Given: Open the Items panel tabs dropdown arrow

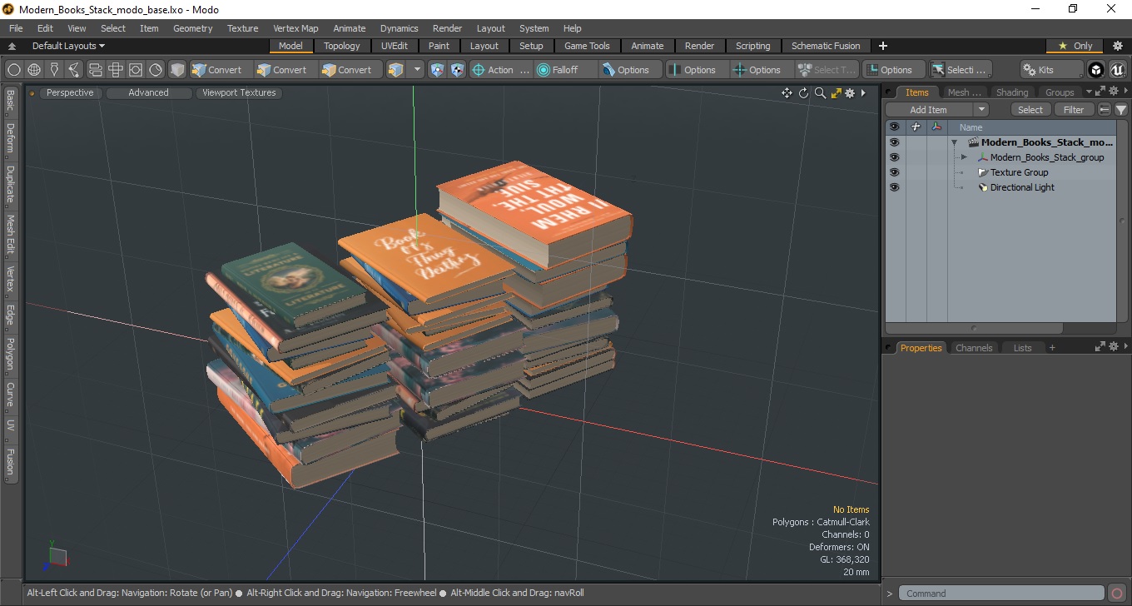Looking at the screenshot, I should [x=1088, y=92].
